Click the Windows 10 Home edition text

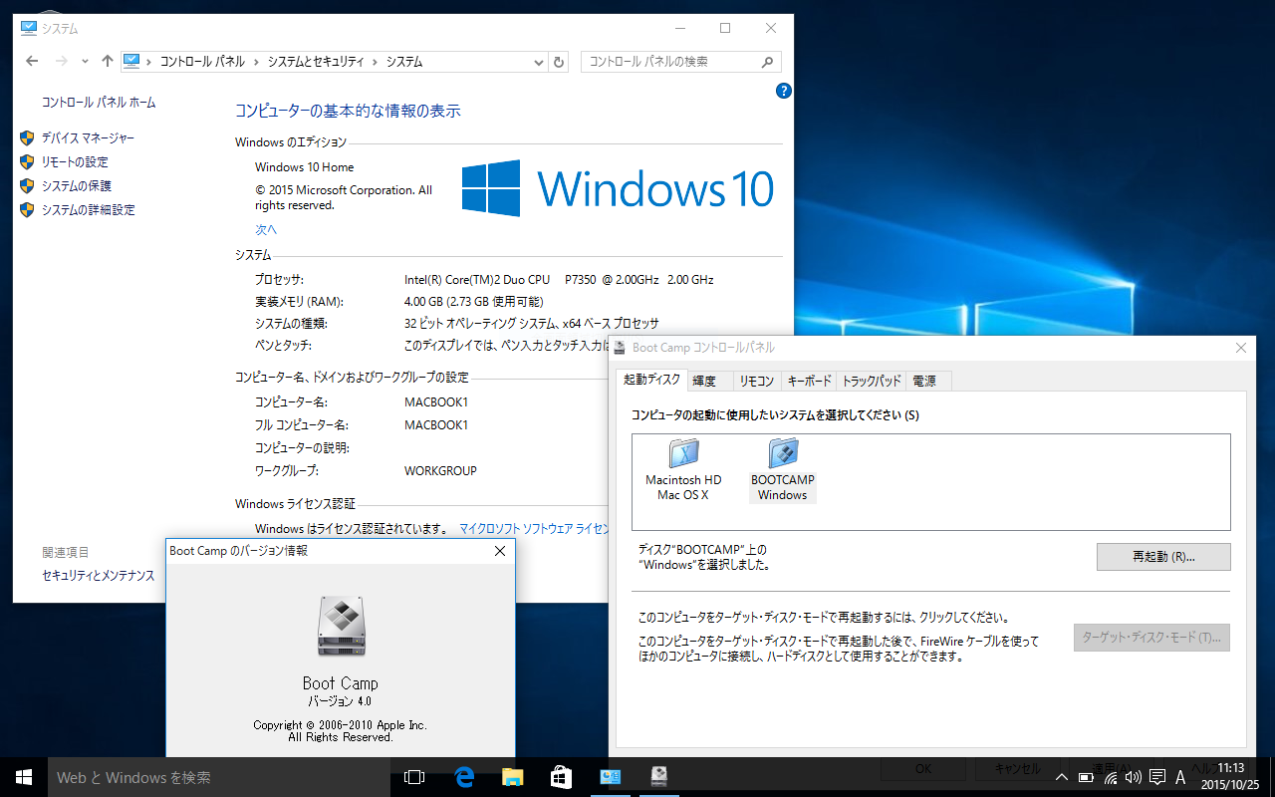click(304, 167)
